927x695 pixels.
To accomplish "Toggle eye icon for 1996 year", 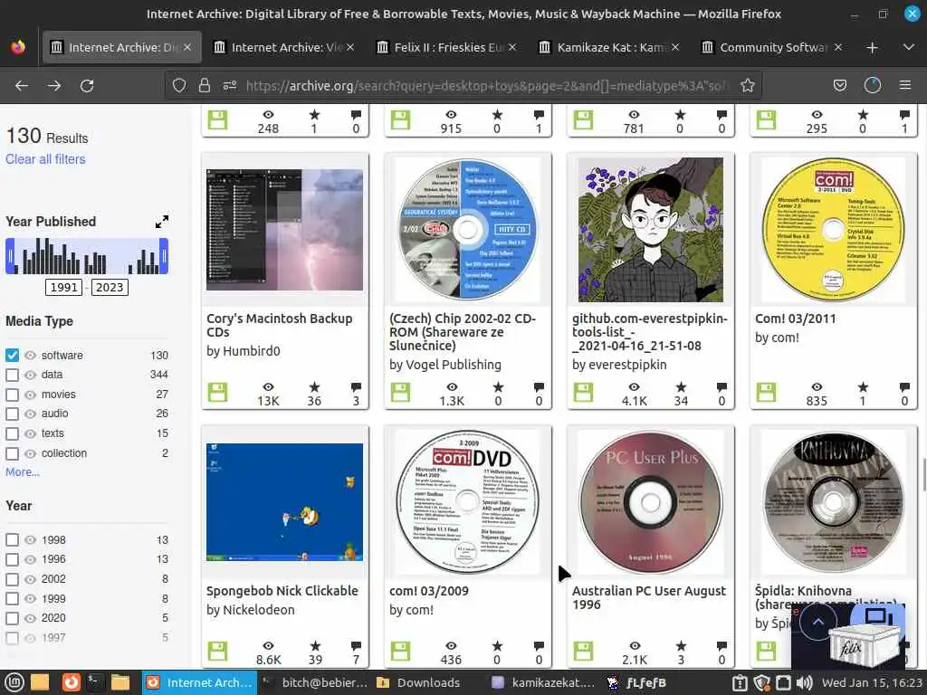I will (x=30, y=559).
